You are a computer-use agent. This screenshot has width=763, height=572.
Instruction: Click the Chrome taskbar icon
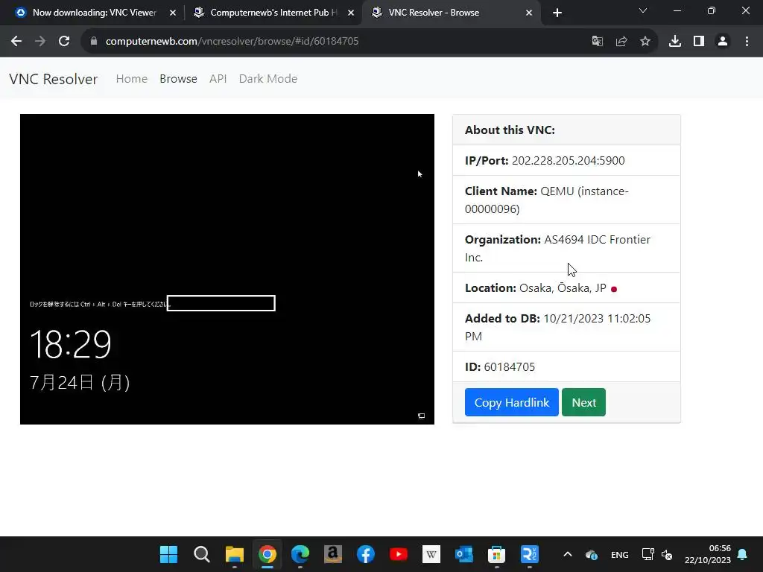pyautogui.click(x=267, y=554)
